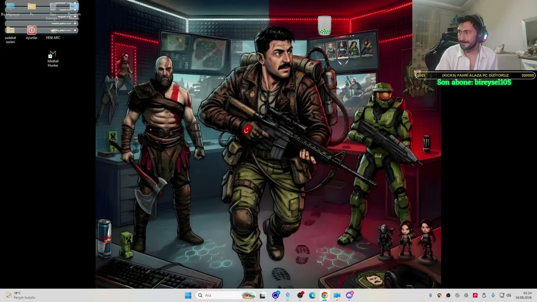537x302 pixels.
Task: Open Task View in taskbar
Action: click(262, 295)
